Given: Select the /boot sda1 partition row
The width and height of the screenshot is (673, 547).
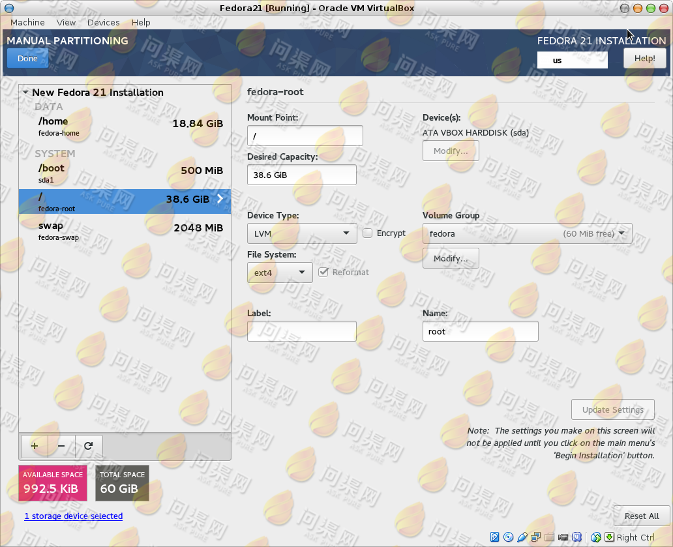Looking at the screenshot, I should pos(125,173).
